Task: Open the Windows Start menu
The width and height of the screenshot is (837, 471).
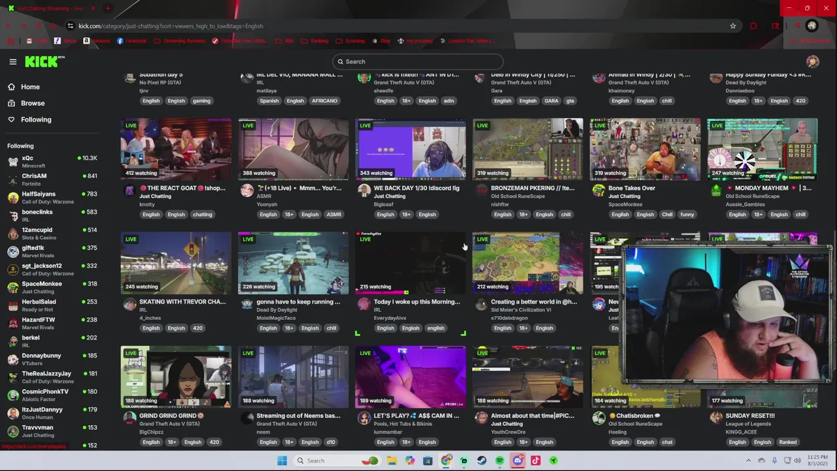Action: pyautogui.click(x=282, y=461)
